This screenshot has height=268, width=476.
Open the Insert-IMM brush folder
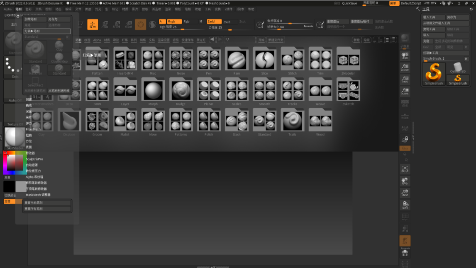pos(125,61)
